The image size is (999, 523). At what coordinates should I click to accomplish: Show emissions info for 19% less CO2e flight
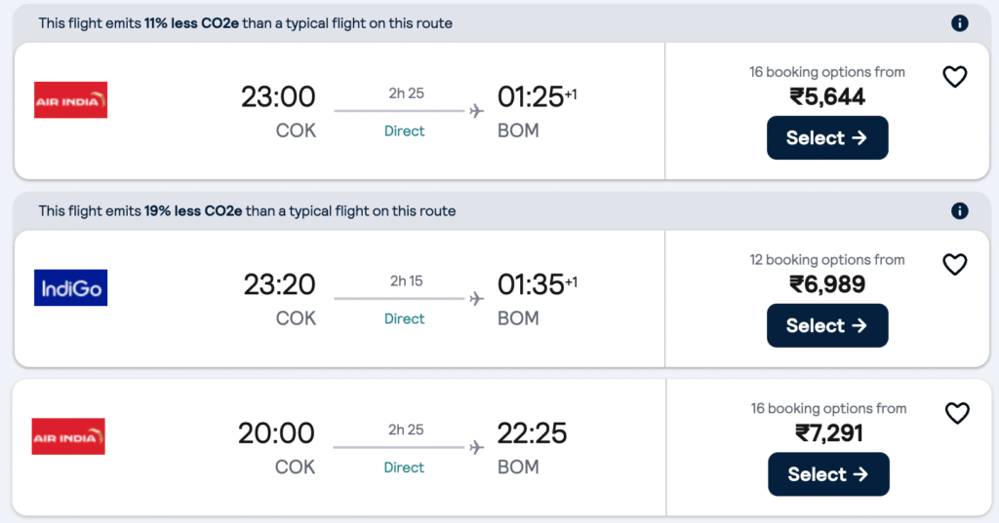[x=959, y=210]
